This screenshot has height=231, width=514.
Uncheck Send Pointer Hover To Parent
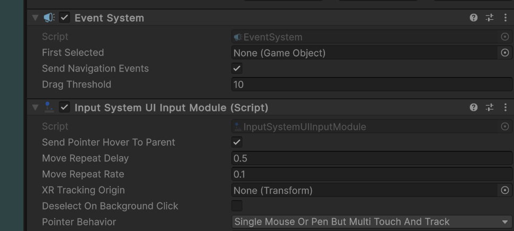pos(237,142)
